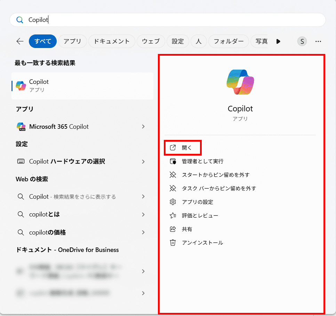Click the Copilot title in the detail pane
Viewport: 336px width, 316px height.
tap(240, 109)
